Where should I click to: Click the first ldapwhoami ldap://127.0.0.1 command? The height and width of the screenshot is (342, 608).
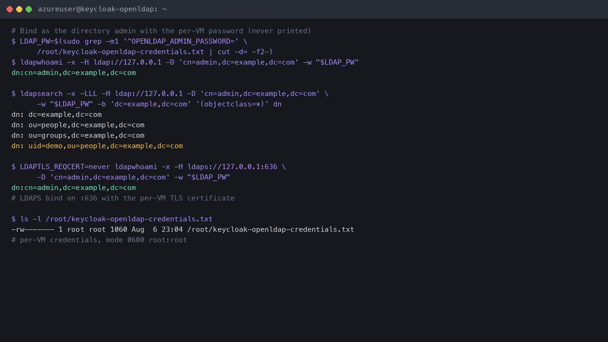[185, 62]
